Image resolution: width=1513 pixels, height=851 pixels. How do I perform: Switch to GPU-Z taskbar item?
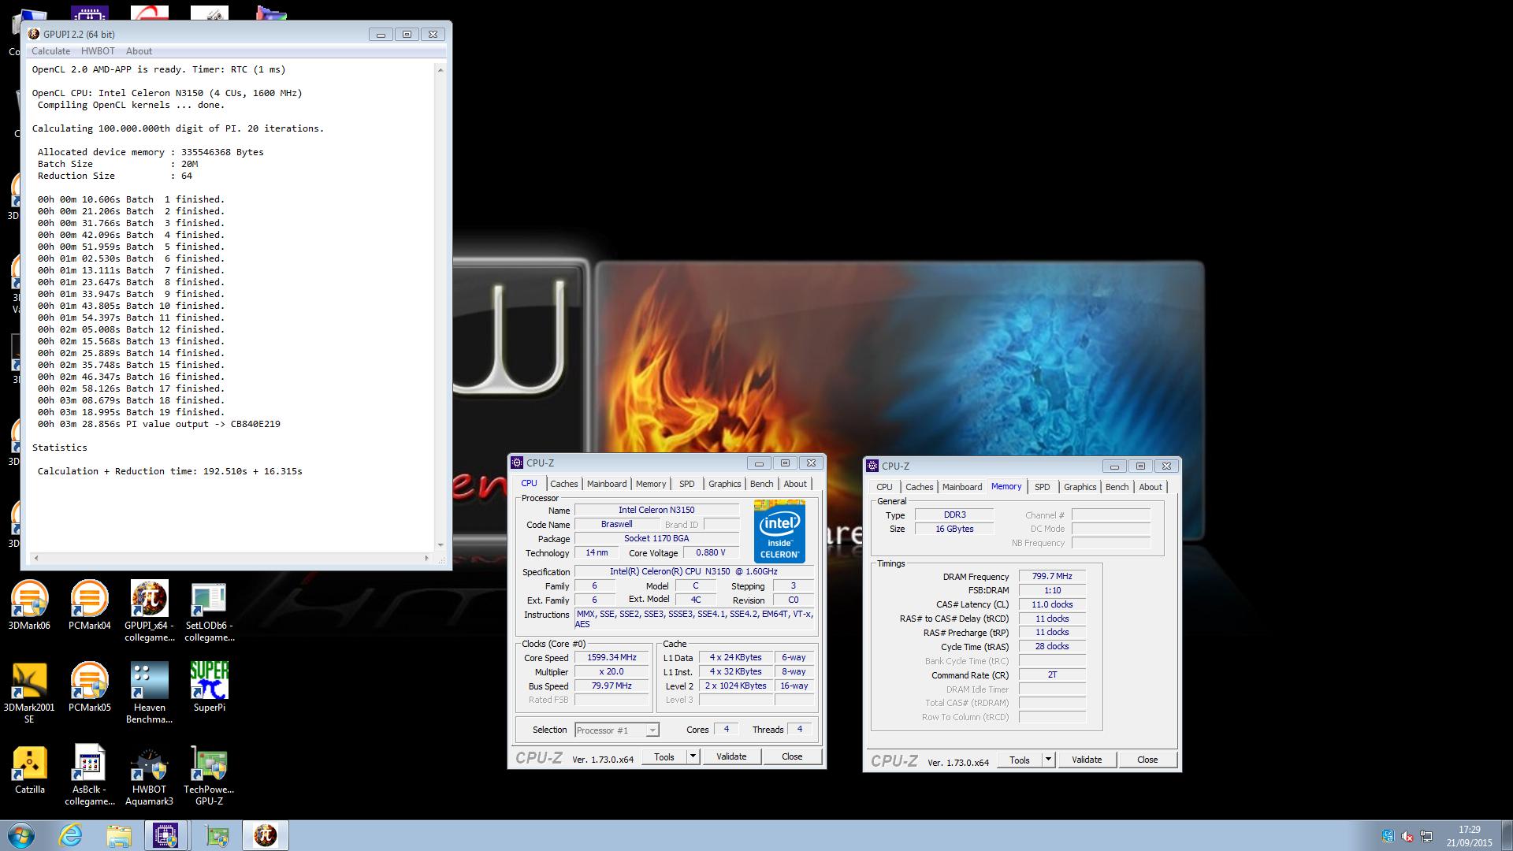click(217, 835)
